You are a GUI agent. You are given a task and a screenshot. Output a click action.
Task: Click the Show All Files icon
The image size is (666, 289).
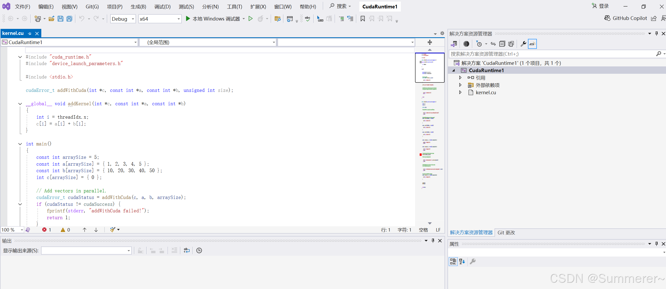(x=511, y=44)
